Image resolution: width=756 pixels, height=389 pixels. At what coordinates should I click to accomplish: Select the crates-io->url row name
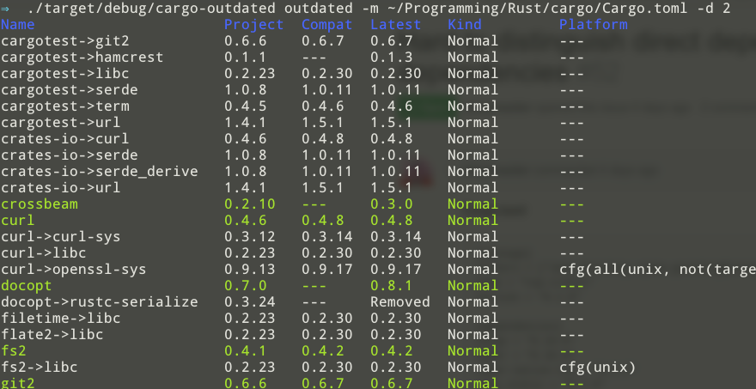(x=61, y=188)
